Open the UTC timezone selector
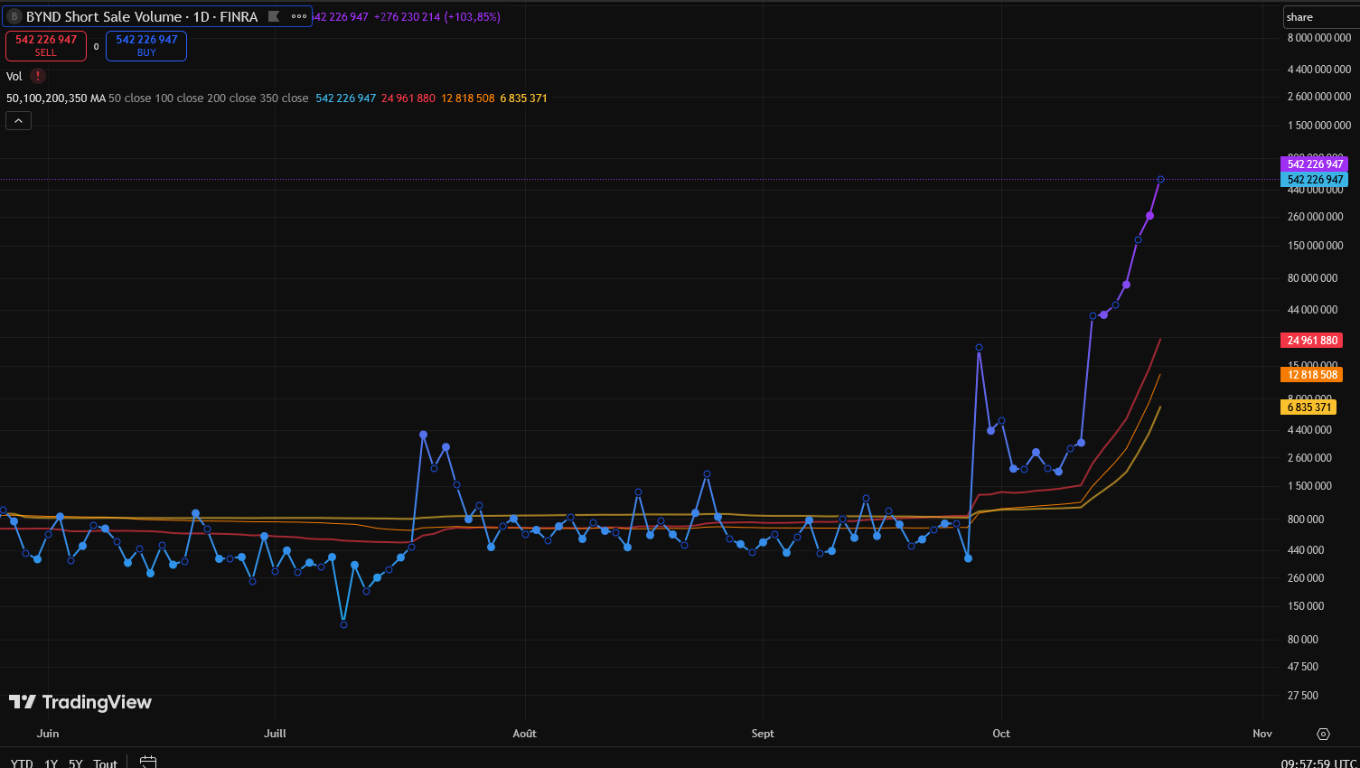The height and width of the screenshot is (768, 1360). coord(1318,763)
